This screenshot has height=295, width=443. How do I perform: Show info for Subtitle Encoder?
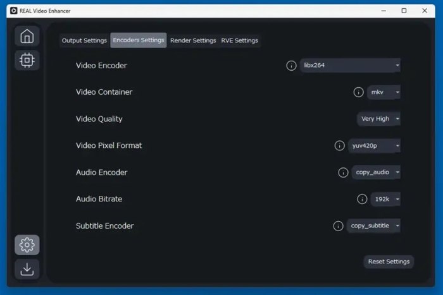338,226
